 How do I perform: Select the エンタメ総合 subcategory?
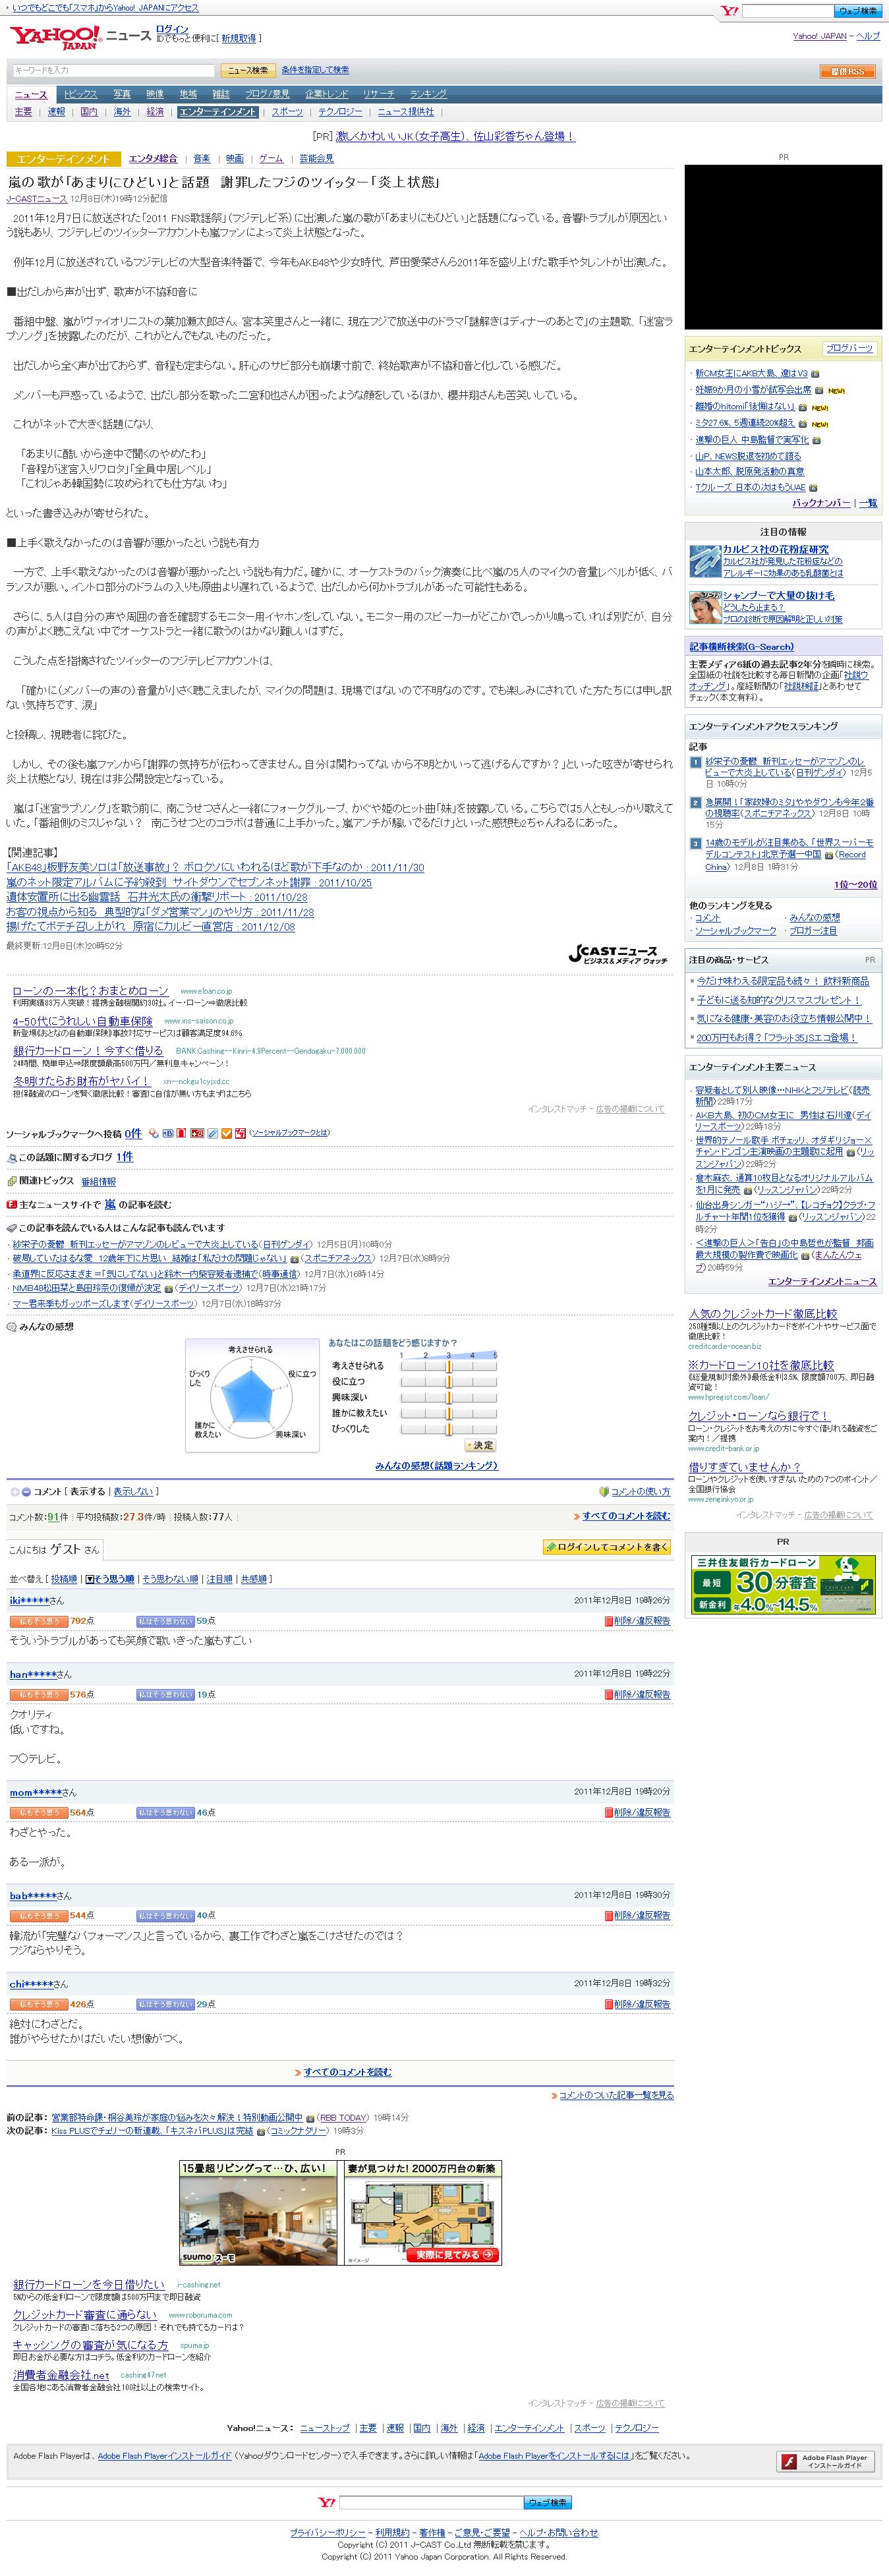pos(153,159)
